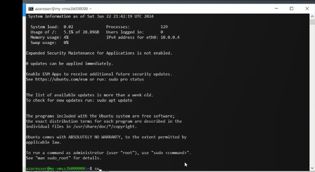This screenshot has width=315, height=172.
Task: Maximize the azureuser terminal window
Action: [x=292, y=8]
